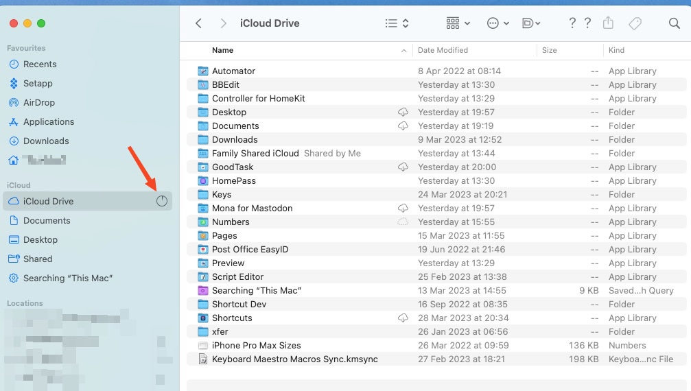Viewport: 691px width, 391px height.
Task: Open Downloads in the sidebar
Action: (x=46, y=141)
